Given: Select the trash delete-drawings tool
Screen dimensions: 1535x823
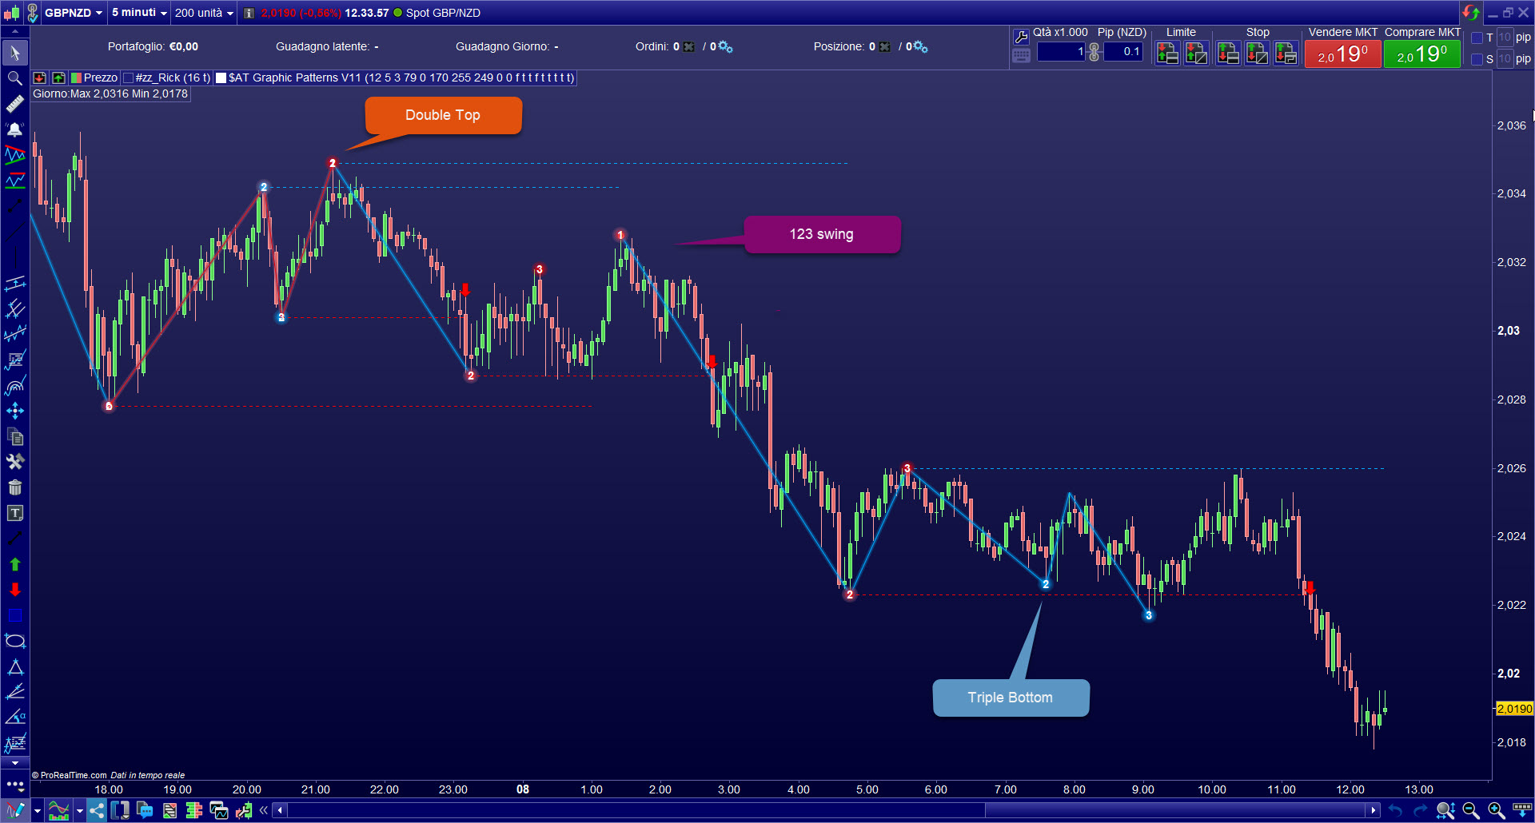Looking at the screenshot, I should (14, 487).
